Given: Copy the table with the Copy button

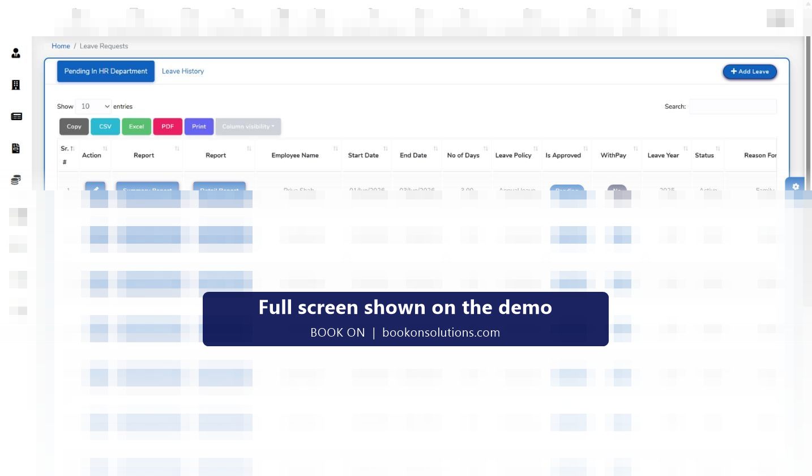Looking at the screenshot, I should tap(74, 126).
